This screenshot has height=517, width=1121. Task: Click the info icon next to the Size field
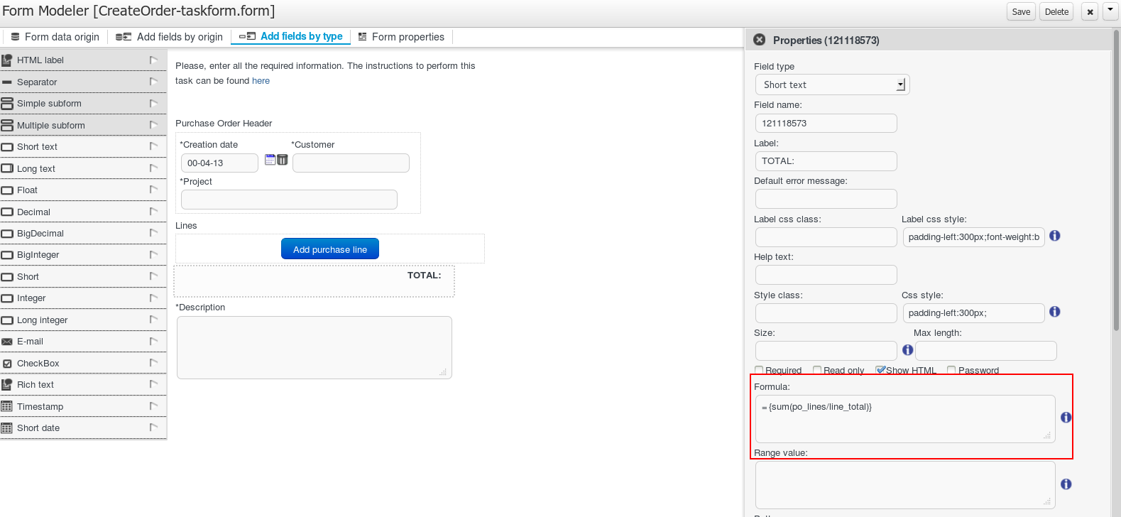click(907, 350)
